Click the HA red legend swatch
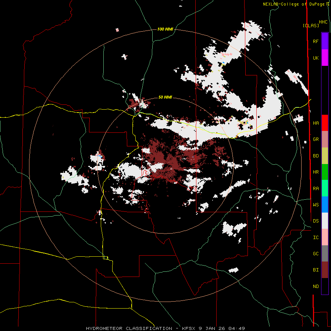Image resolution: width=331 pixels, height=331 pixels. tap(325, 123)
